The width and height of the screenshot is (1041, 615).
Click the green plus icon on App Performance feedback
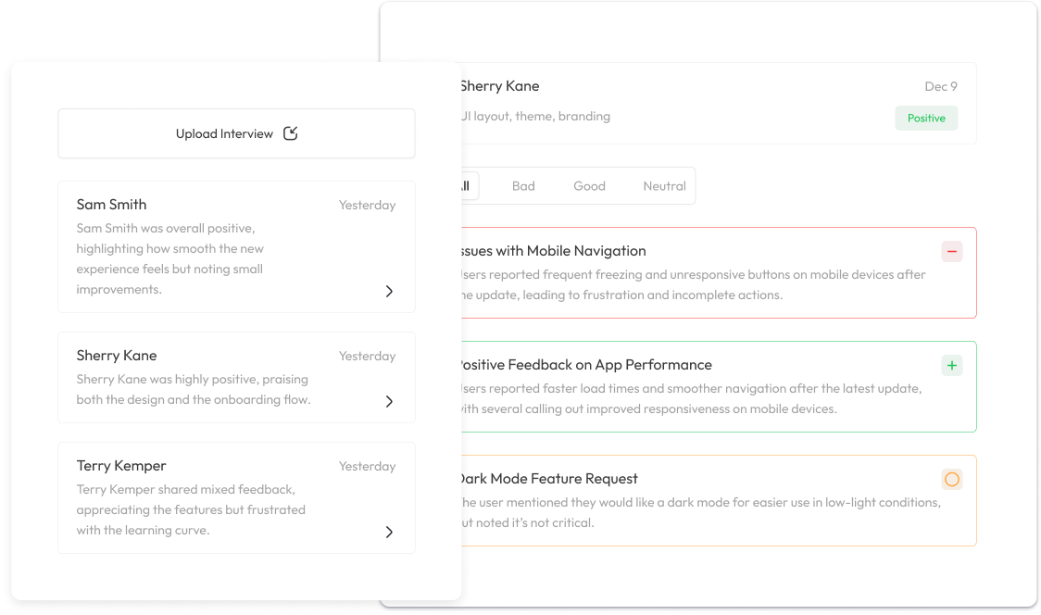(951, 365)
